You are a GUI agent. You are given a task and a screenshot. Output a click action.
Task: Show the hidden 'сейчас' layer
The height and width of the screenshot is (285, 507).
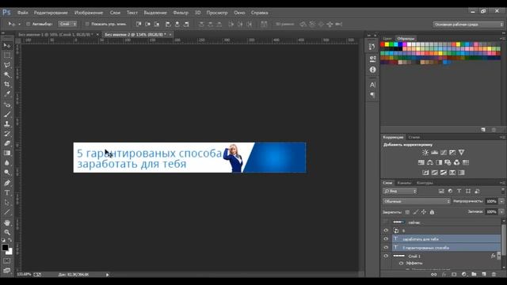point(386,222)
